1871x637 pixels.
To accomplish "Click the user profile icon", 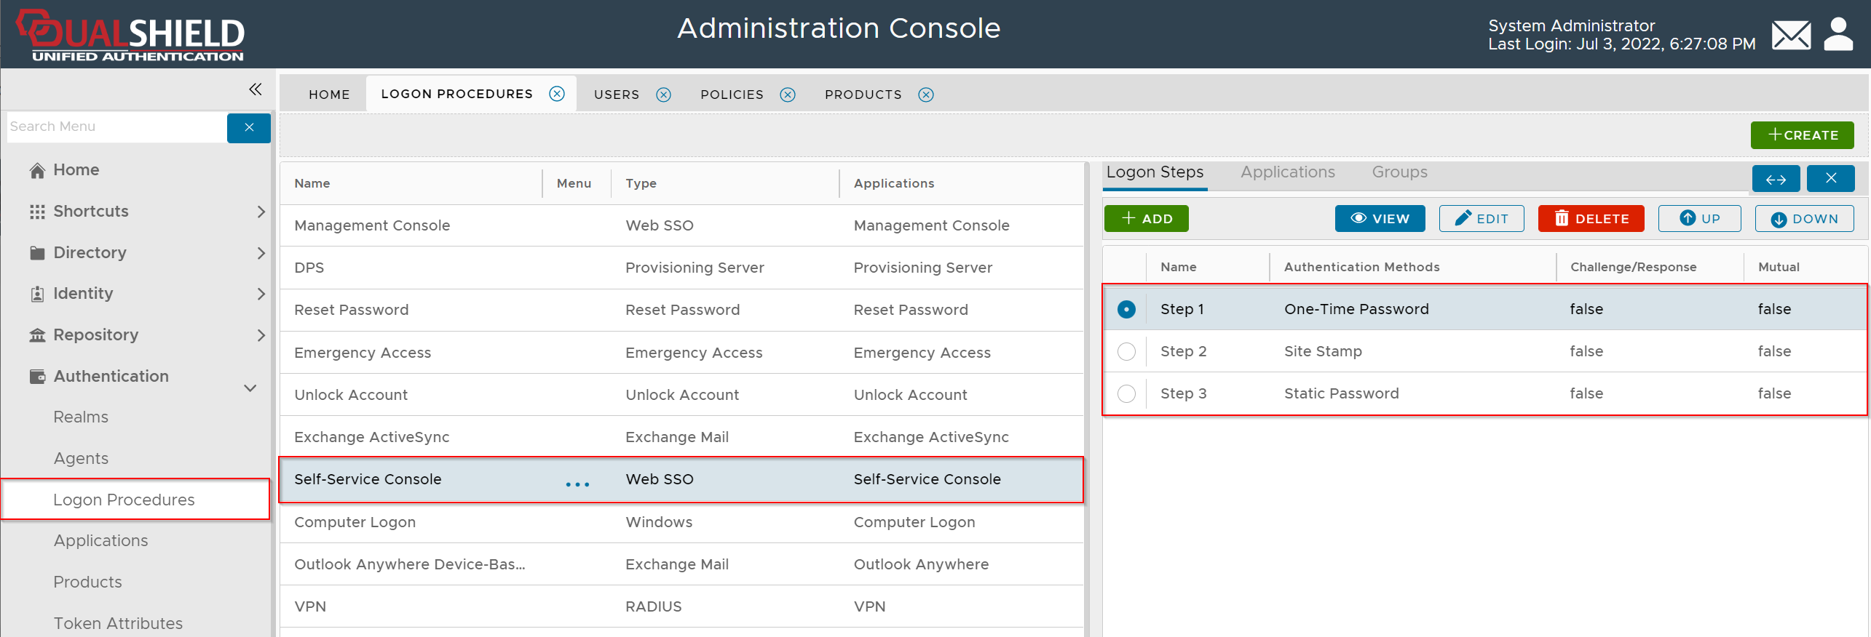I will pos(1838,35).
